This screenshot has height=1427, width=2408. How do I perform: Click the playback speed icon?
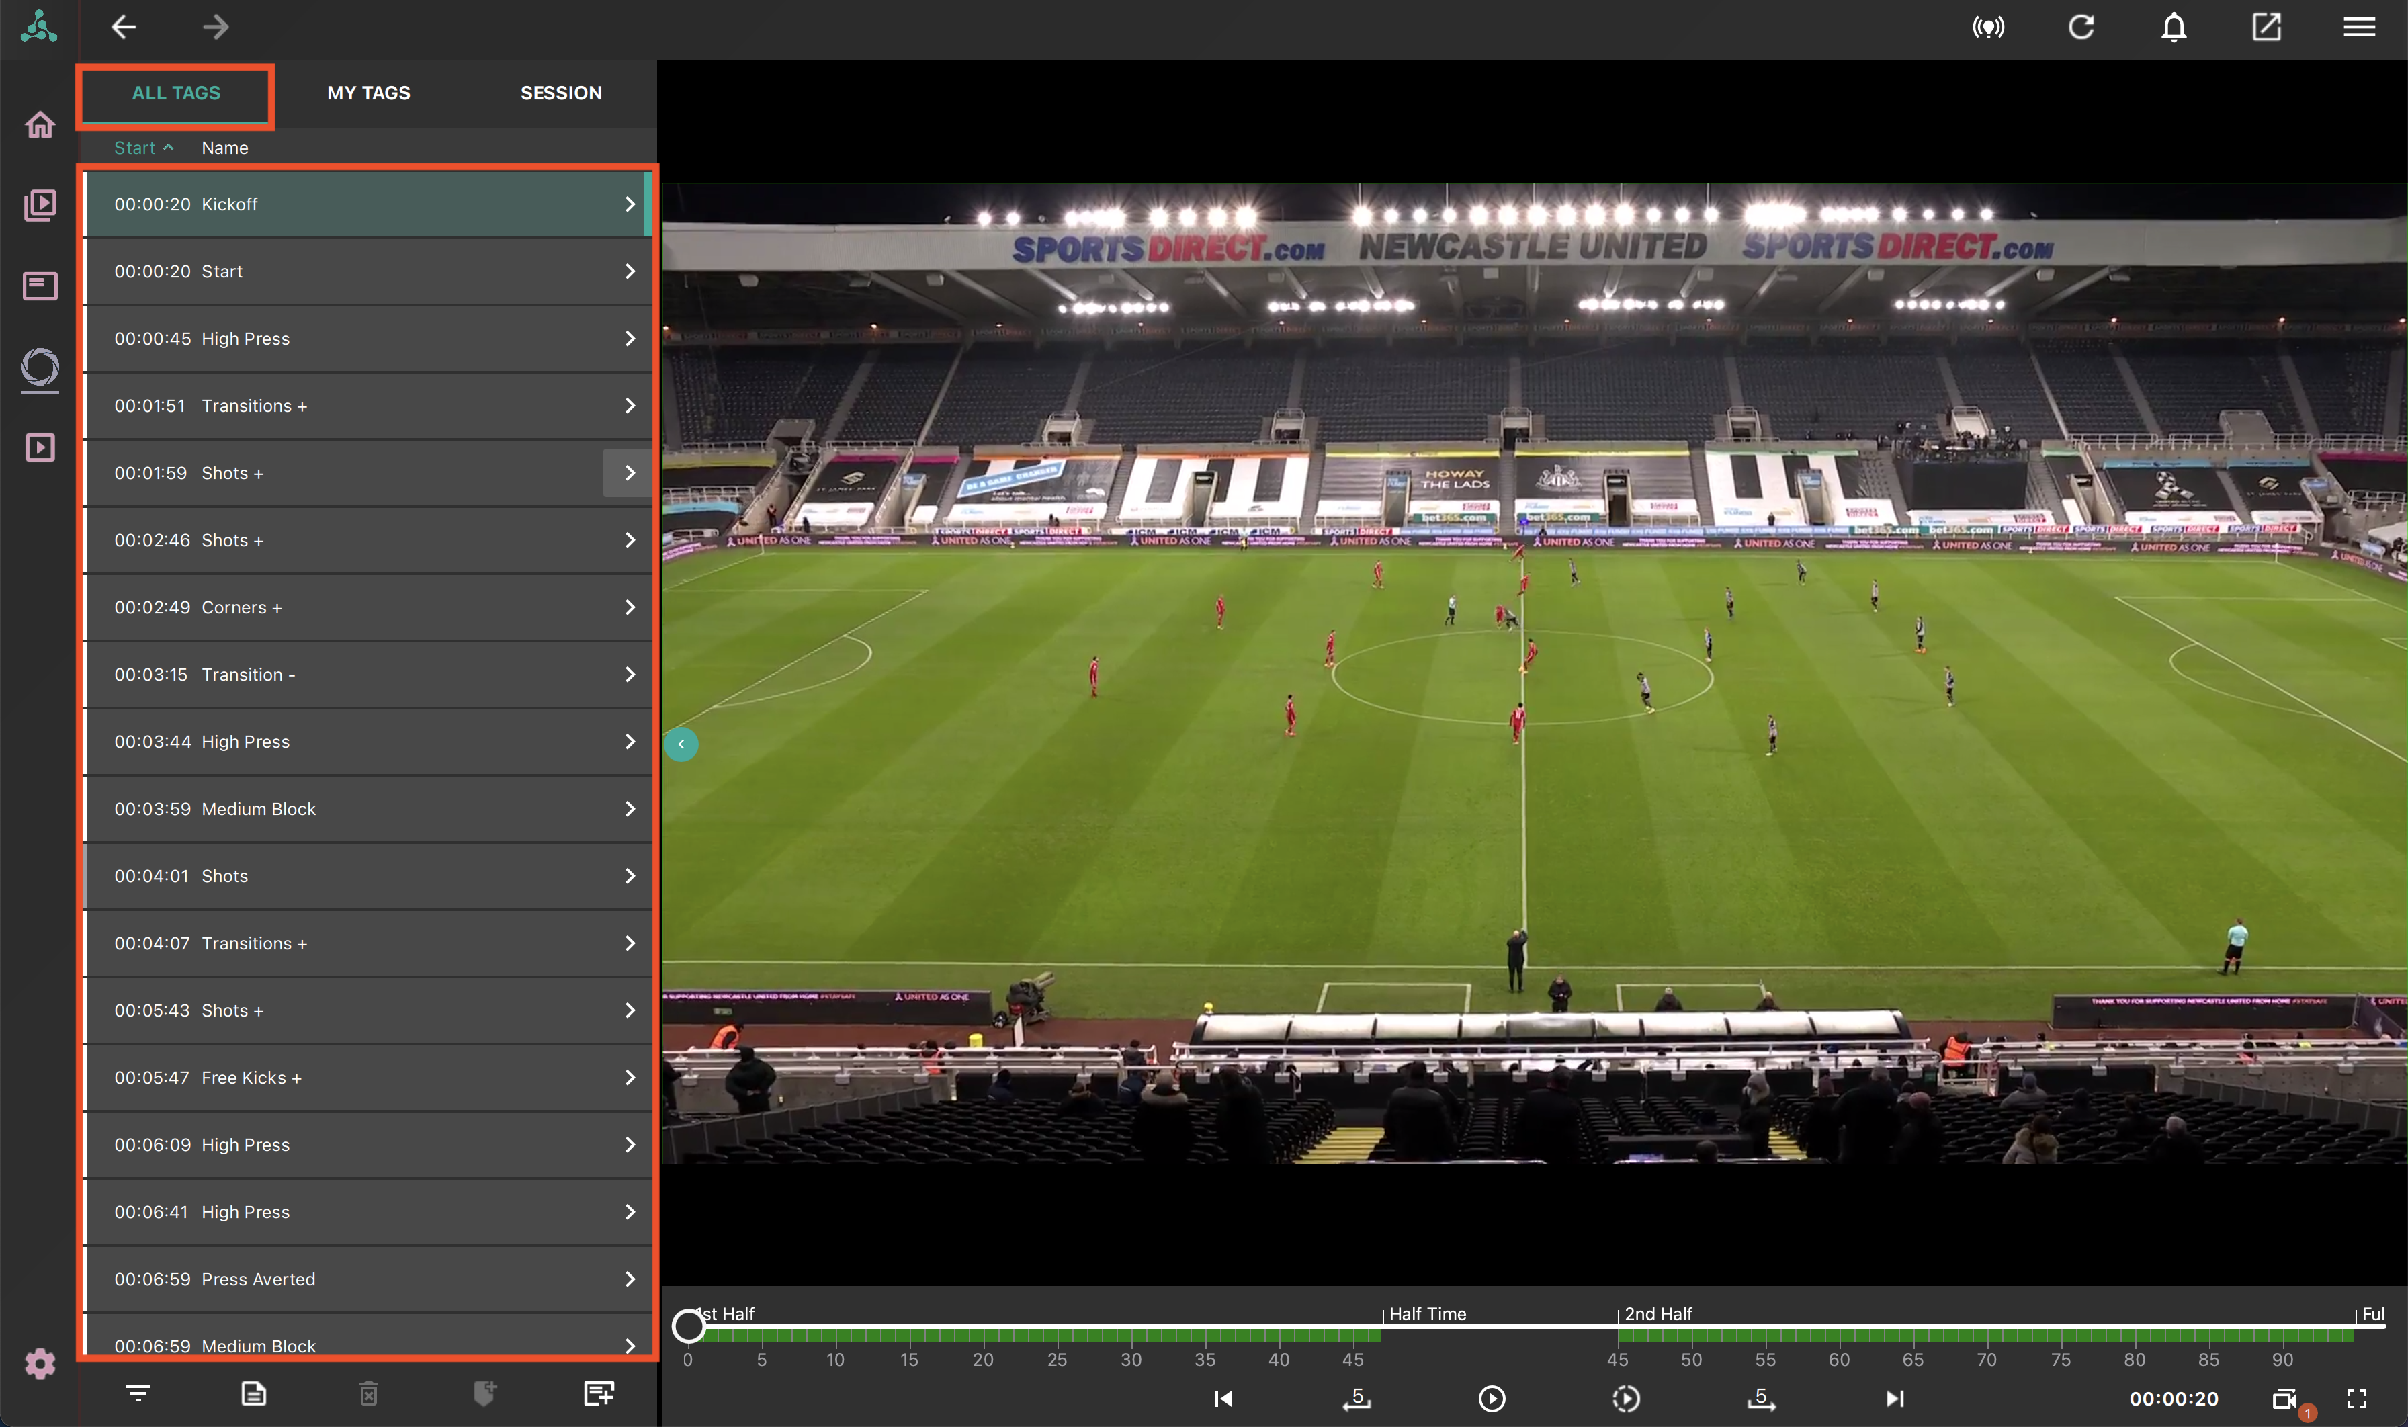point(1626,1398)
